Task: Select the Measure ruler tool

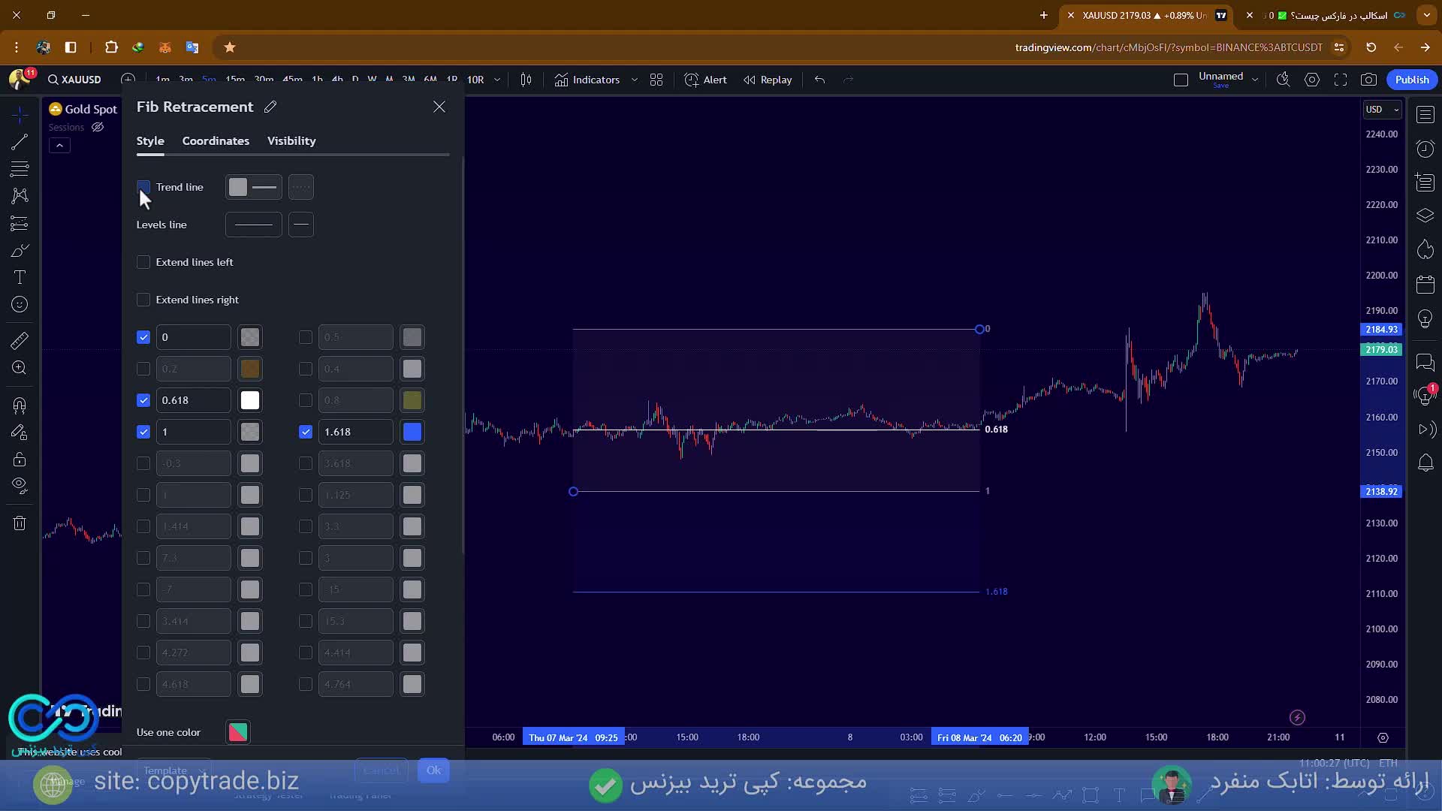Action: (20, 340)
